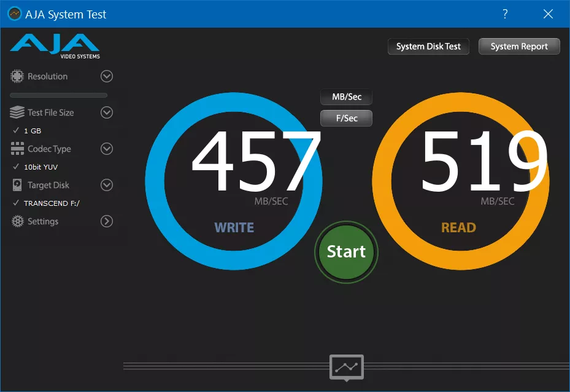Screen dimensions: 570x392
Task: Close the AJA System Test window
Action: pyautogui.click(x=548, y=14)
